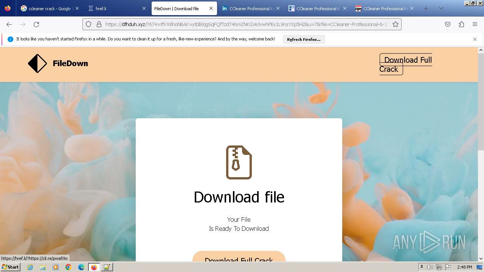The height and width of the screenshot is (272, 484).
Task: Click the header Download Full Crack link
Action: 406,64
